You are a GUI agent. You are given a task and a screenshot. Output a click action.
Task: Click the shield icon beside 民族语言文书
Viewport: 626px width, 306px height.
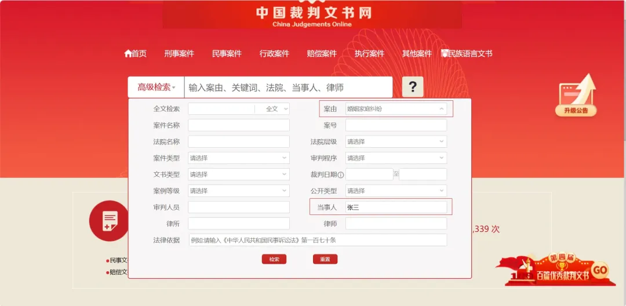click(445, 53)
